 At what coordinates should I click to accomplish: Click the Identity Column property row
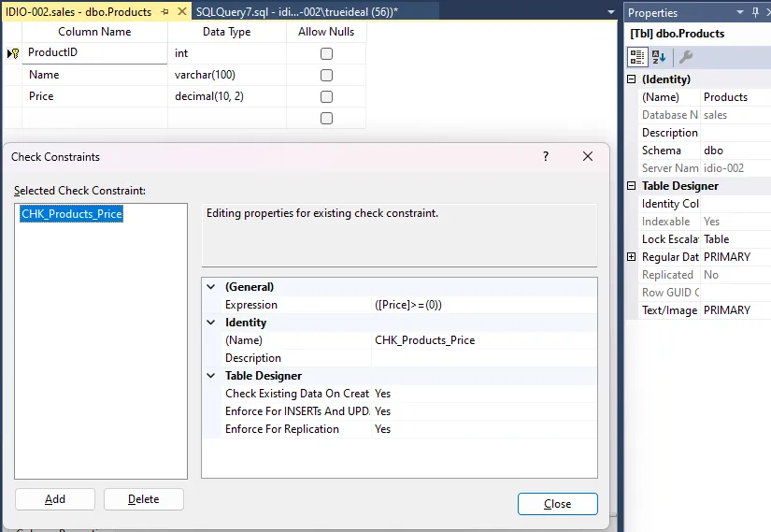704,204
